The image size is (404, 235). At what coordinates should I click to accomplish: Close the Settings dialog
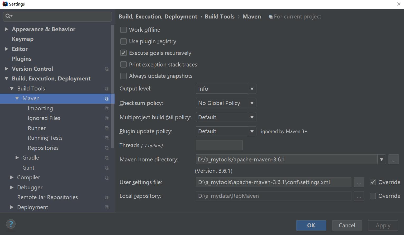tap(399, 4)
